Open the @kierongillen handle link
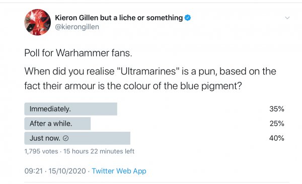Screen dimensions: 302x184 pyautogui.click(x=77, y=27)
